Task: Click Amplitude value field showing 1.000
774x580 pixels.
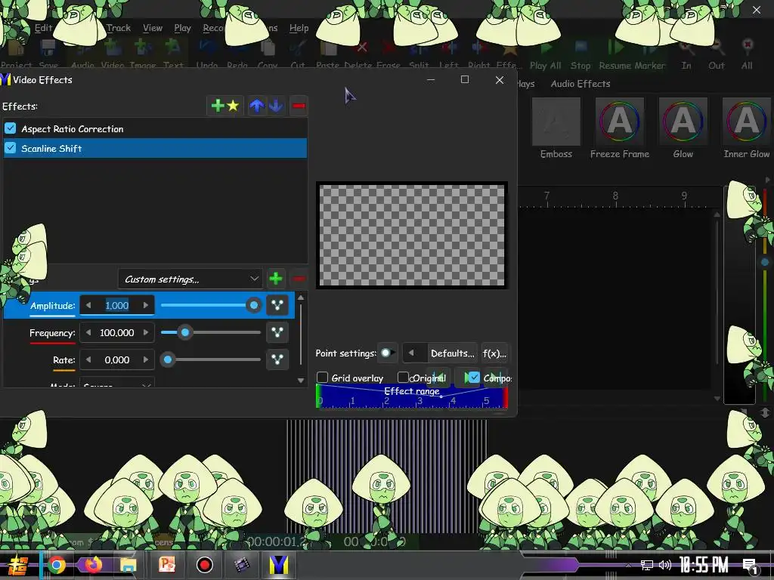Action: coord(117,305)
